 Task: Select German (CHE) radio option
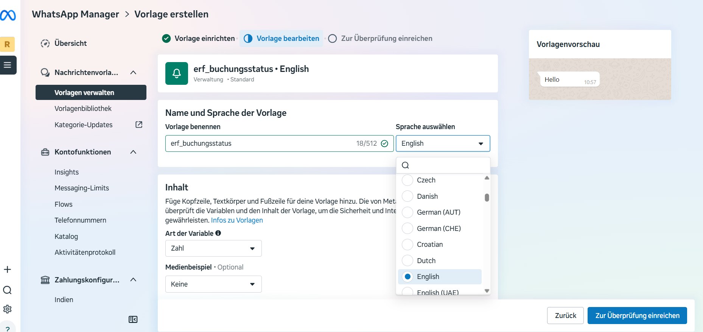coord(407,228)
